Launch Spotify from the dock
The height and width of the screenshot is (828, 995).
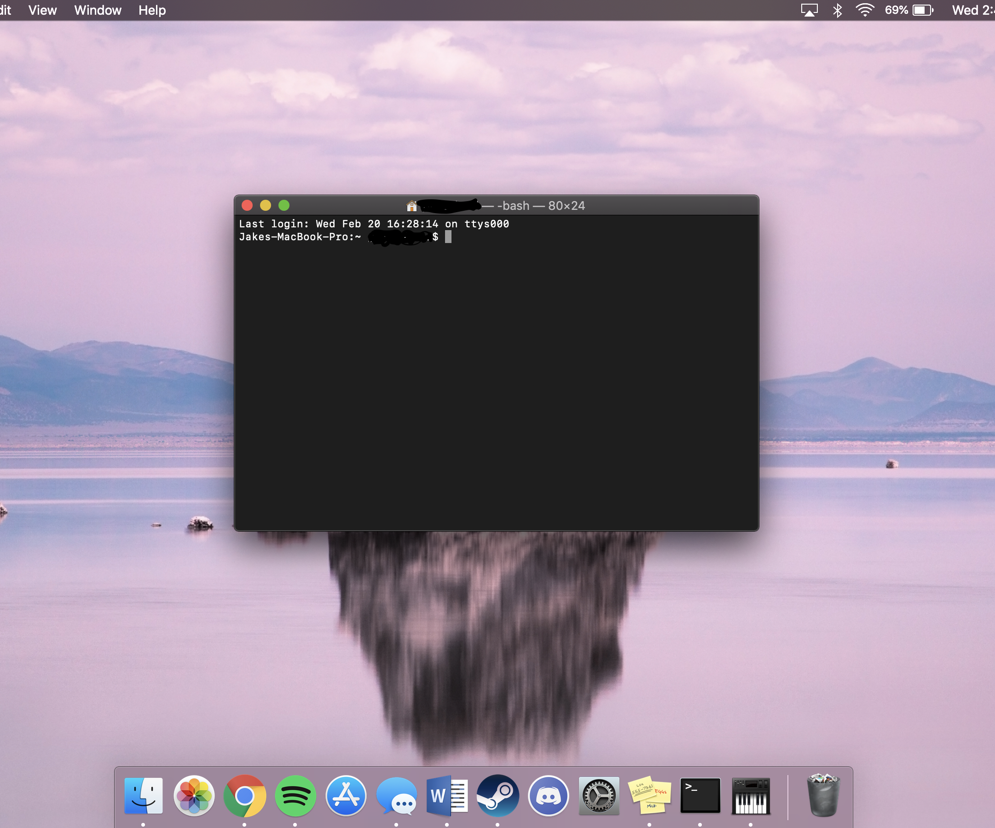(x=295, y=796)
